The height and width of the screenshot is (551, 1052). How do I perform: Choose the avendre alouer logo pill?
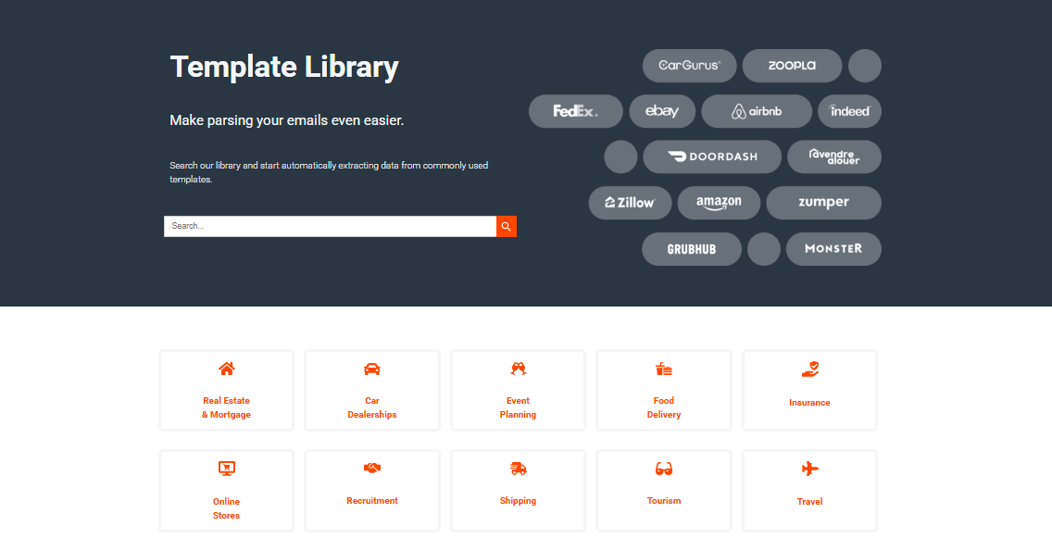(x=834, y=157)
